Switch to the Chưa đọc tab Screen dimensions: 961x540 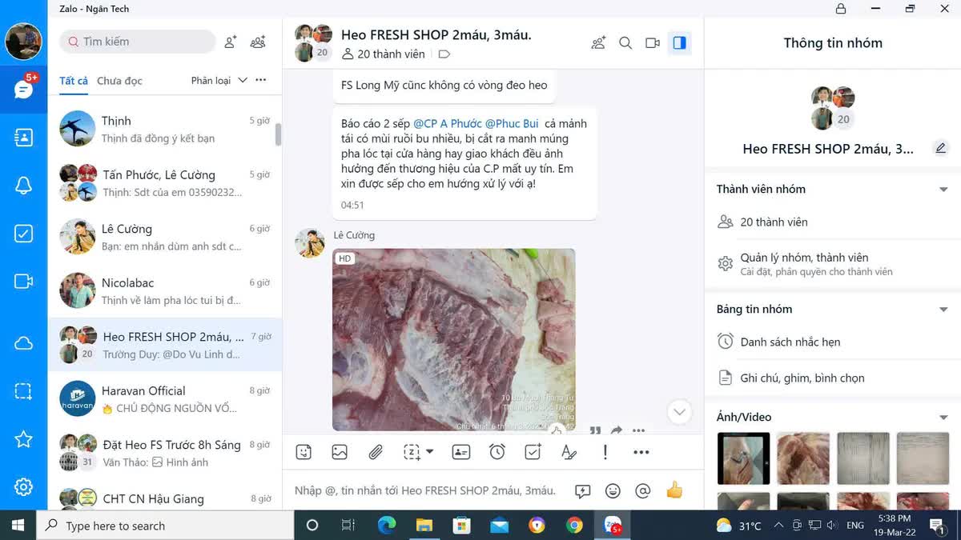tap(119, 81)
